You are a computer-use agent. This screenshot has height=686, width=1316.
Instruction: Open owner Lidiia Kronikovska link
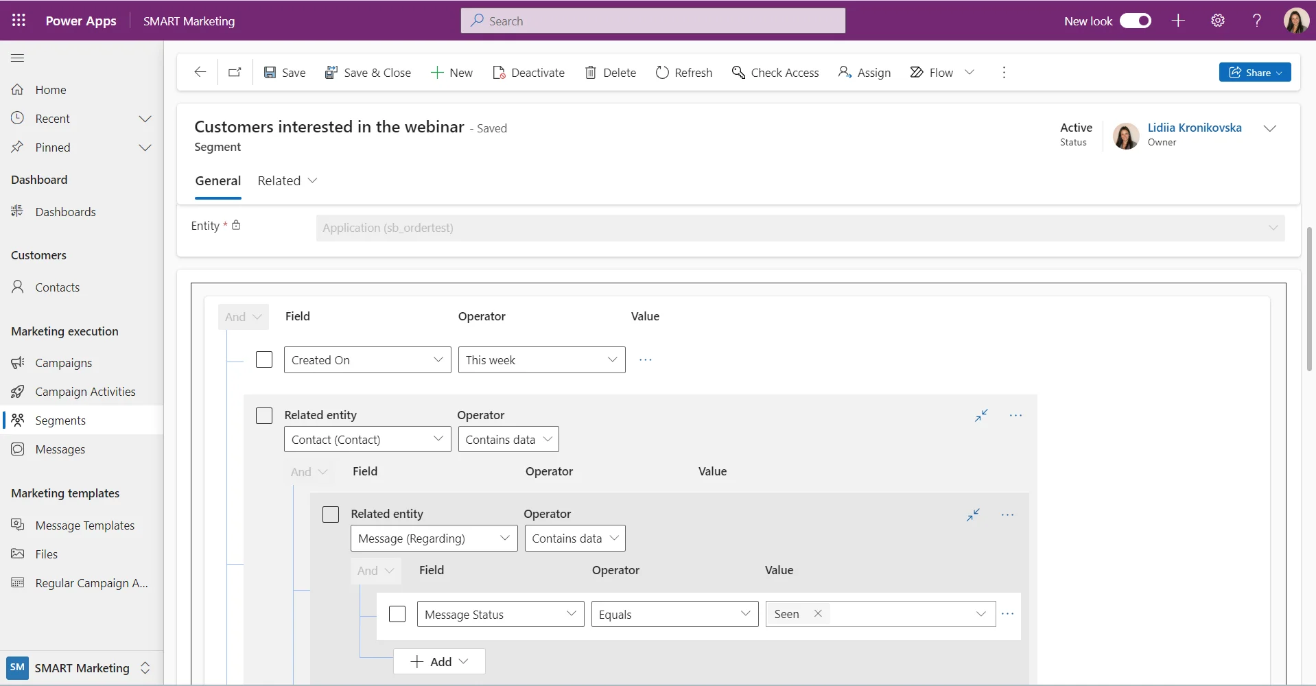pos(1194,128)
